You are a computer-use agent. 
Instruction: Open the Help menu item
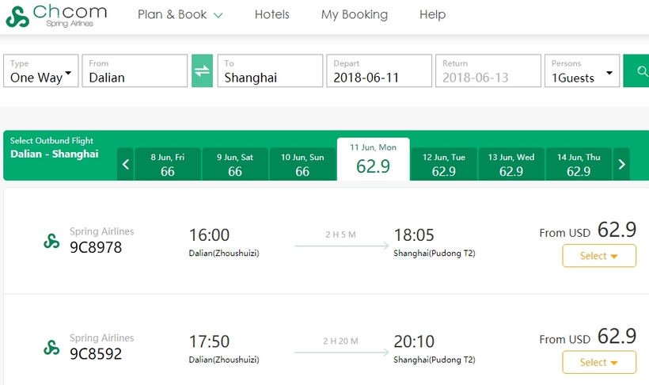(x=432, y=14)
